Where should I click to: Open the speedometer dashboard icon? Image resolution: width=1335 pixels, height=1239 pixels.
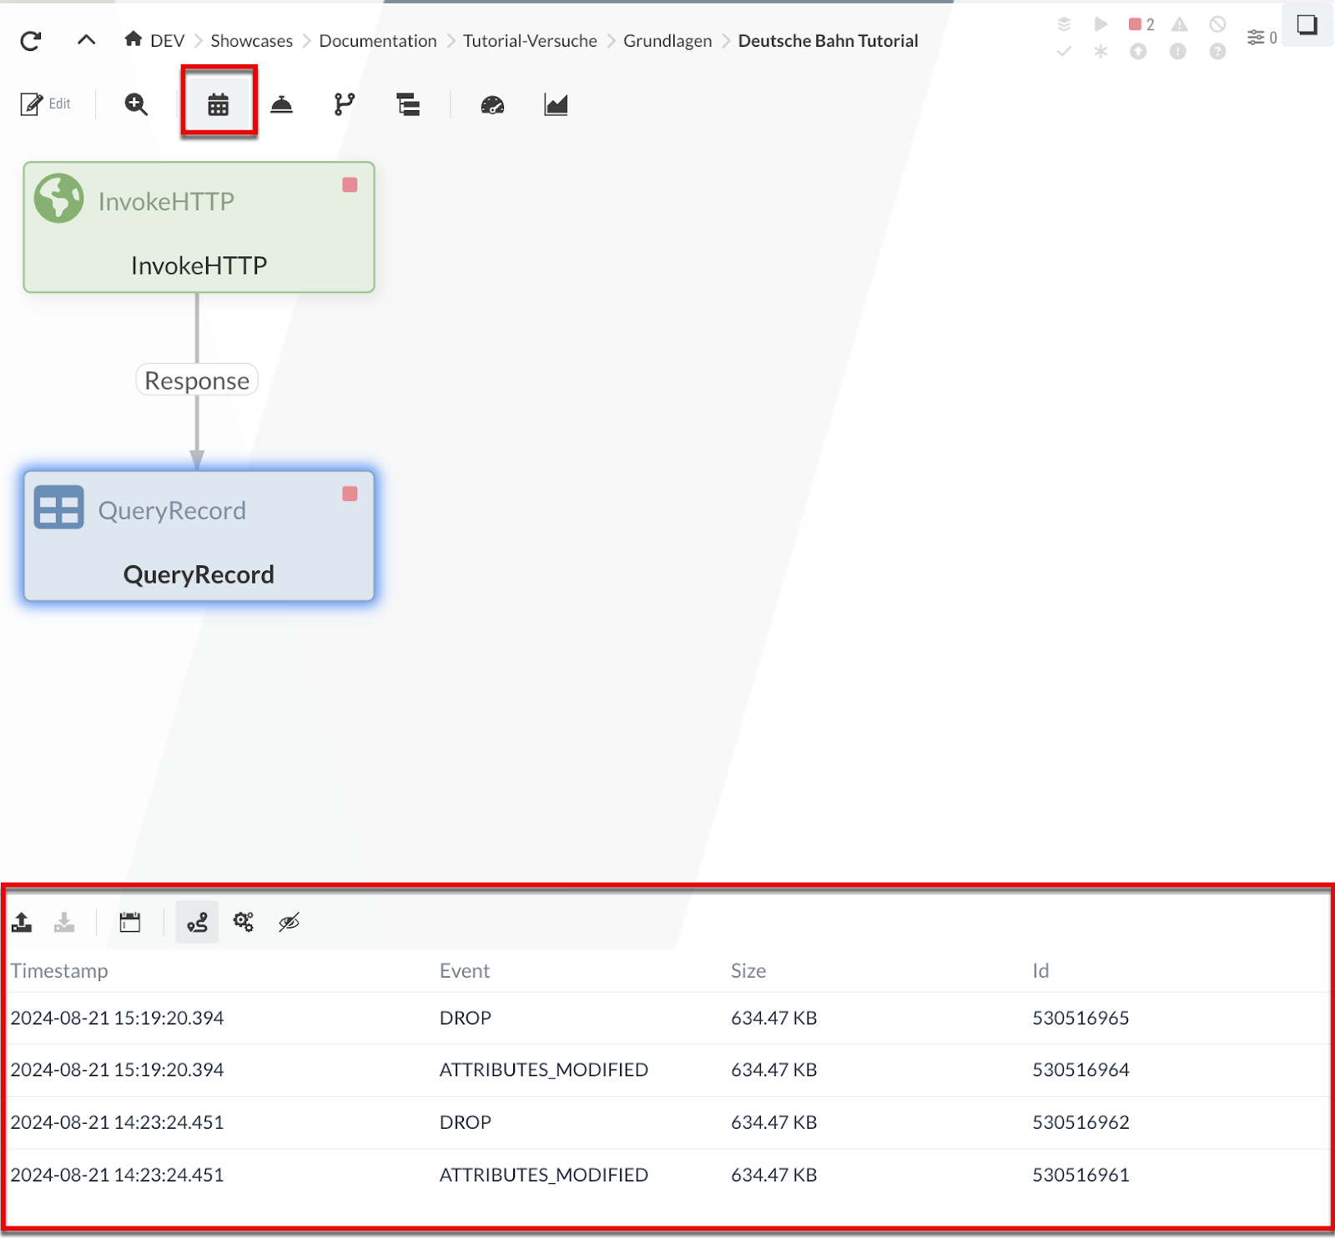(x=492, y=104)
